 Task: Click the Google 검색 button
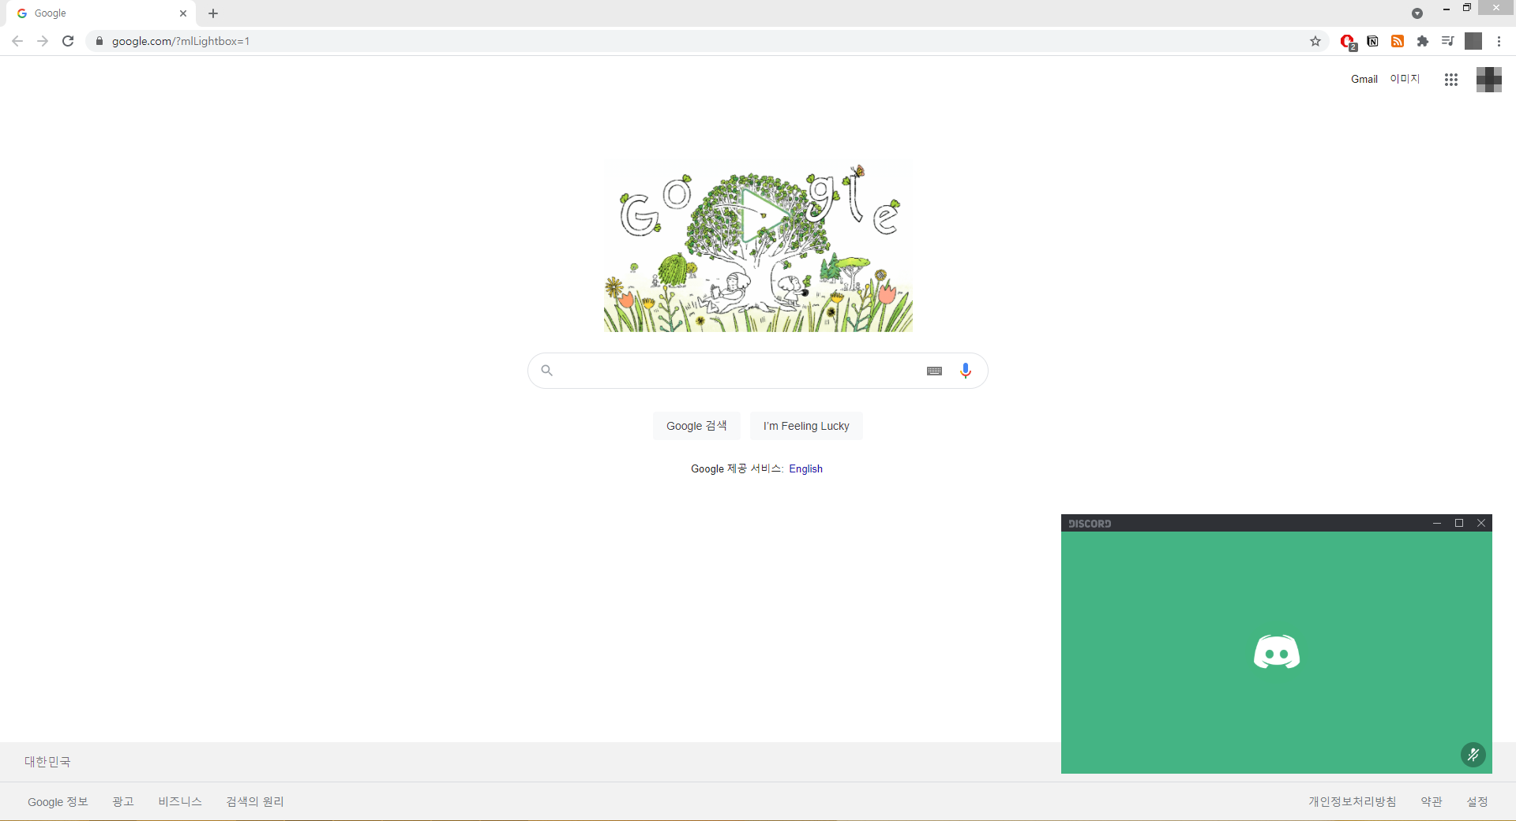tap(696, 426)
